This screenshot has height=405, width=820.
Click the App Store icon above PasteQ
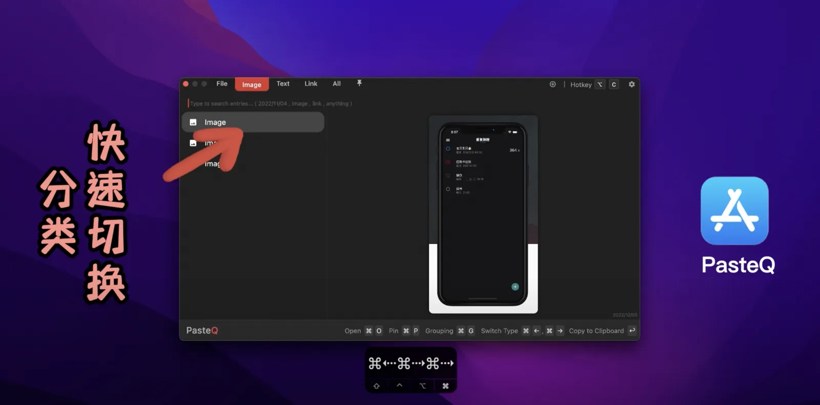tap(734, 211)
